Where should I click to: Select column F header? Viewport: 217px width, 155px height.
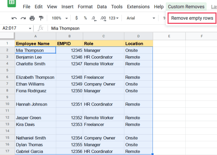(201, 36)
